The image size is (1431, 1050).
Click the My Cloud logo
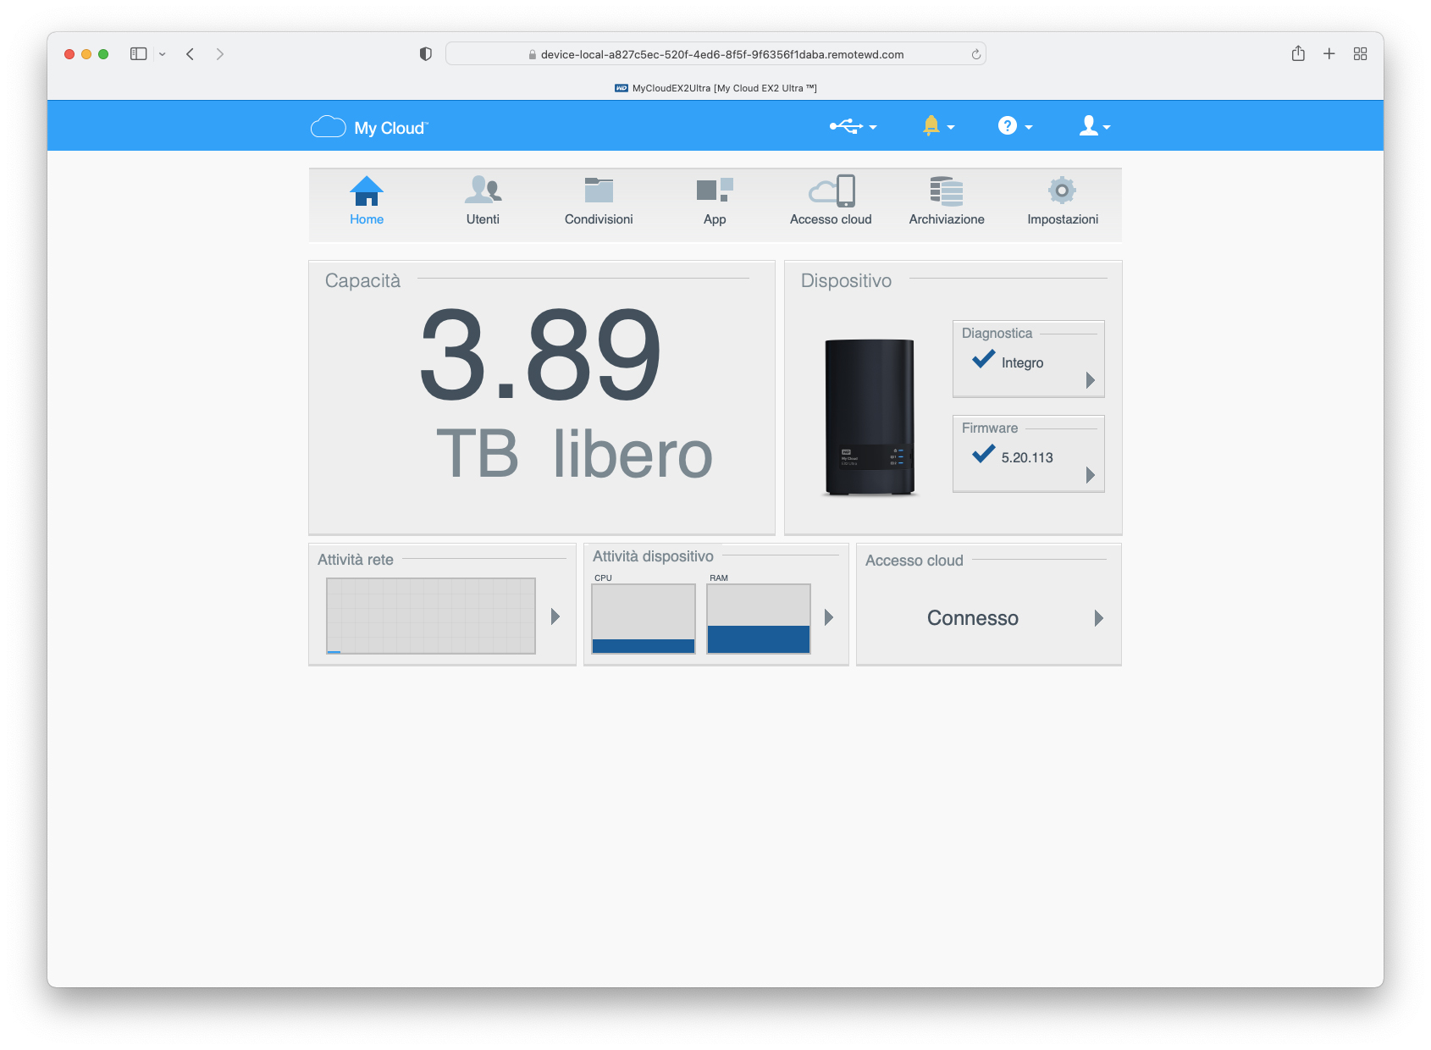[369, 127]
